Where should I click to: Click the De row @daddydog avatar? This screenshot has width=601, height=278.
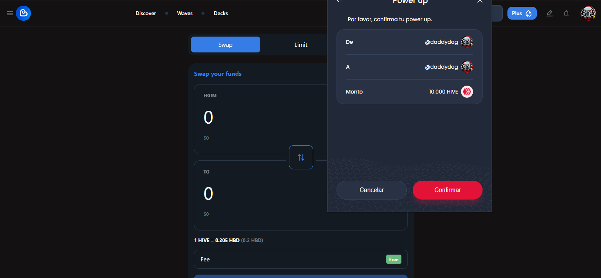(x=467, y=42)
